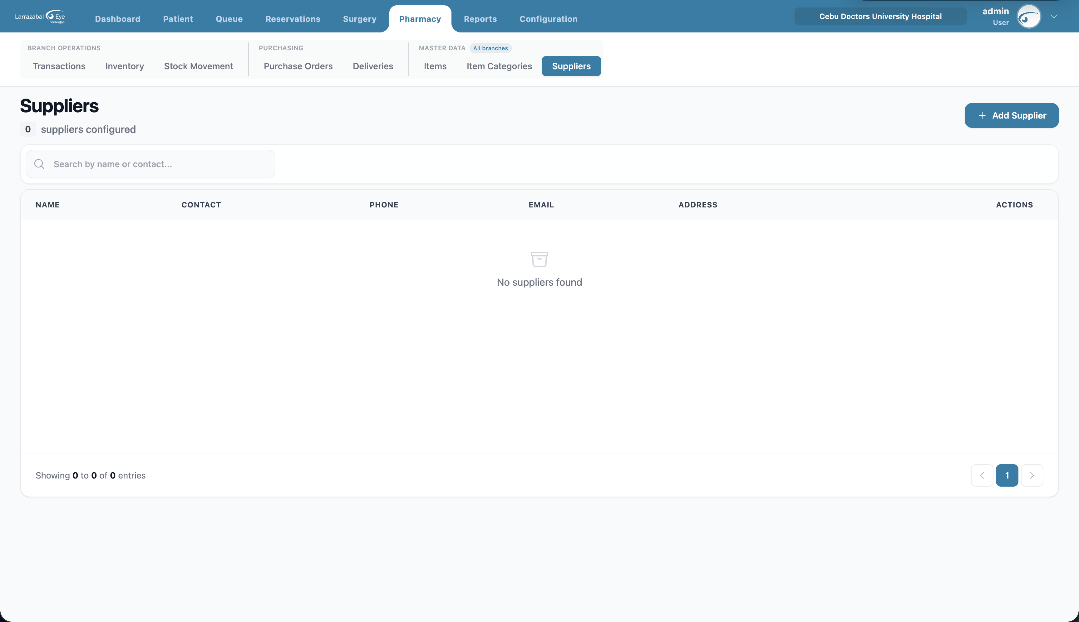The height and width of the screenshot is (622, 1079).
Task: Open Item Categories
Action: click(x=499, y=66)
